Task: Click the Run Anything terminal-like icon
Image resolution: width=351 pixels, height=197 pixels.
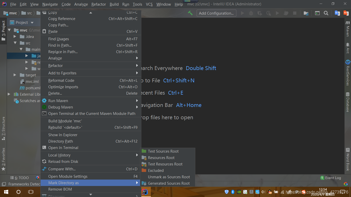Action: pos(317,13)
